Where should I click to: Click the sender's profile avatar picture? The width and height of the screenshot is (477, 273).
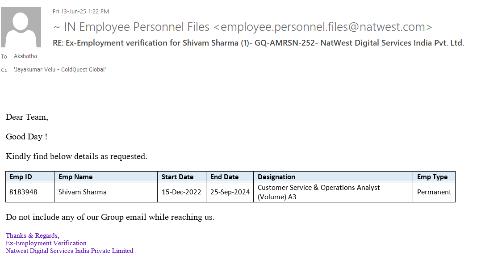click(x=21, y=27)
